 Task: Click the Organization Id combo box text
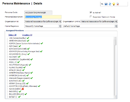[x=42, y=21]
